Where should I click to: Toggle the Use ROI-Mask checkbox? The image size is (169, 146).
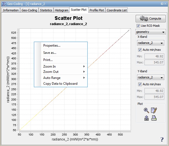pyautogui.click(x=138, y=26)
